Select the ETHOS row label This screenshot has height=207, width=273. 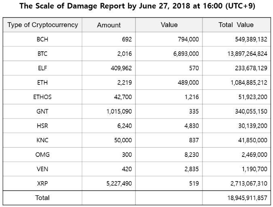pos(42,97)
